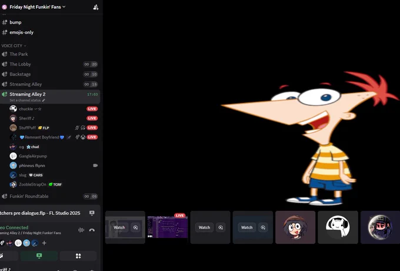
Task: Open the activities launcher icon
Action: click(x=78, y=256)
